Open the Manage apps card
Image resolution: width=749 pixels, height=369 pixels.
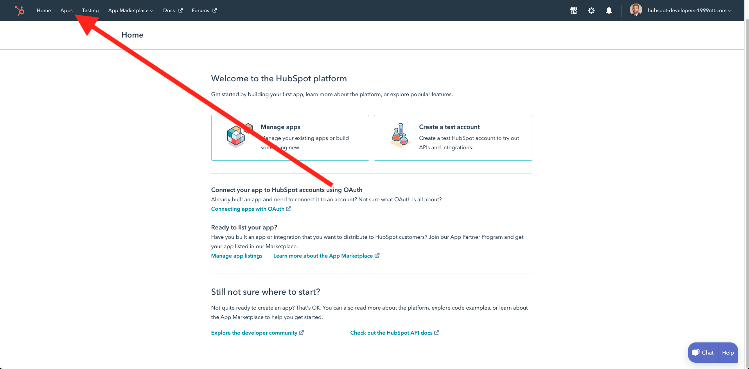[x=290, y=138]
